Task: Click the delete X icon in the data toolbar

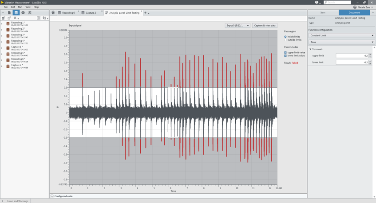Action: [x=15, y=18]
